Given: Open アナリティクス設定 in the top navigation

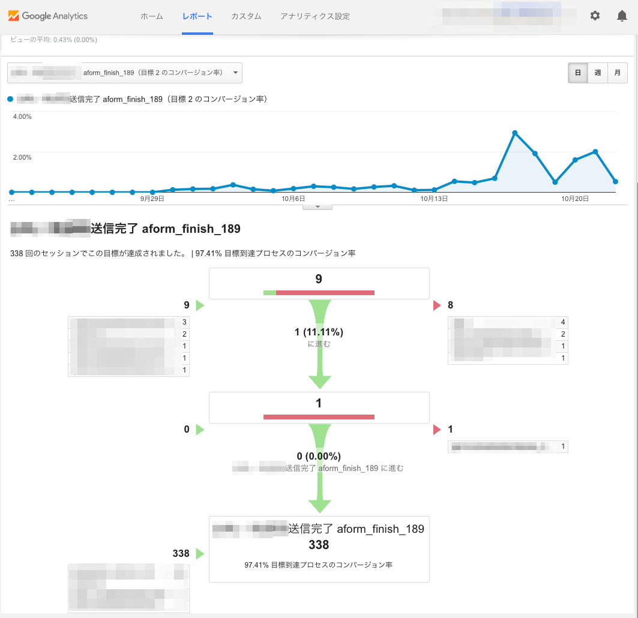Looking at the screenshot, I should pyautogui.click(x=314, y=16).
